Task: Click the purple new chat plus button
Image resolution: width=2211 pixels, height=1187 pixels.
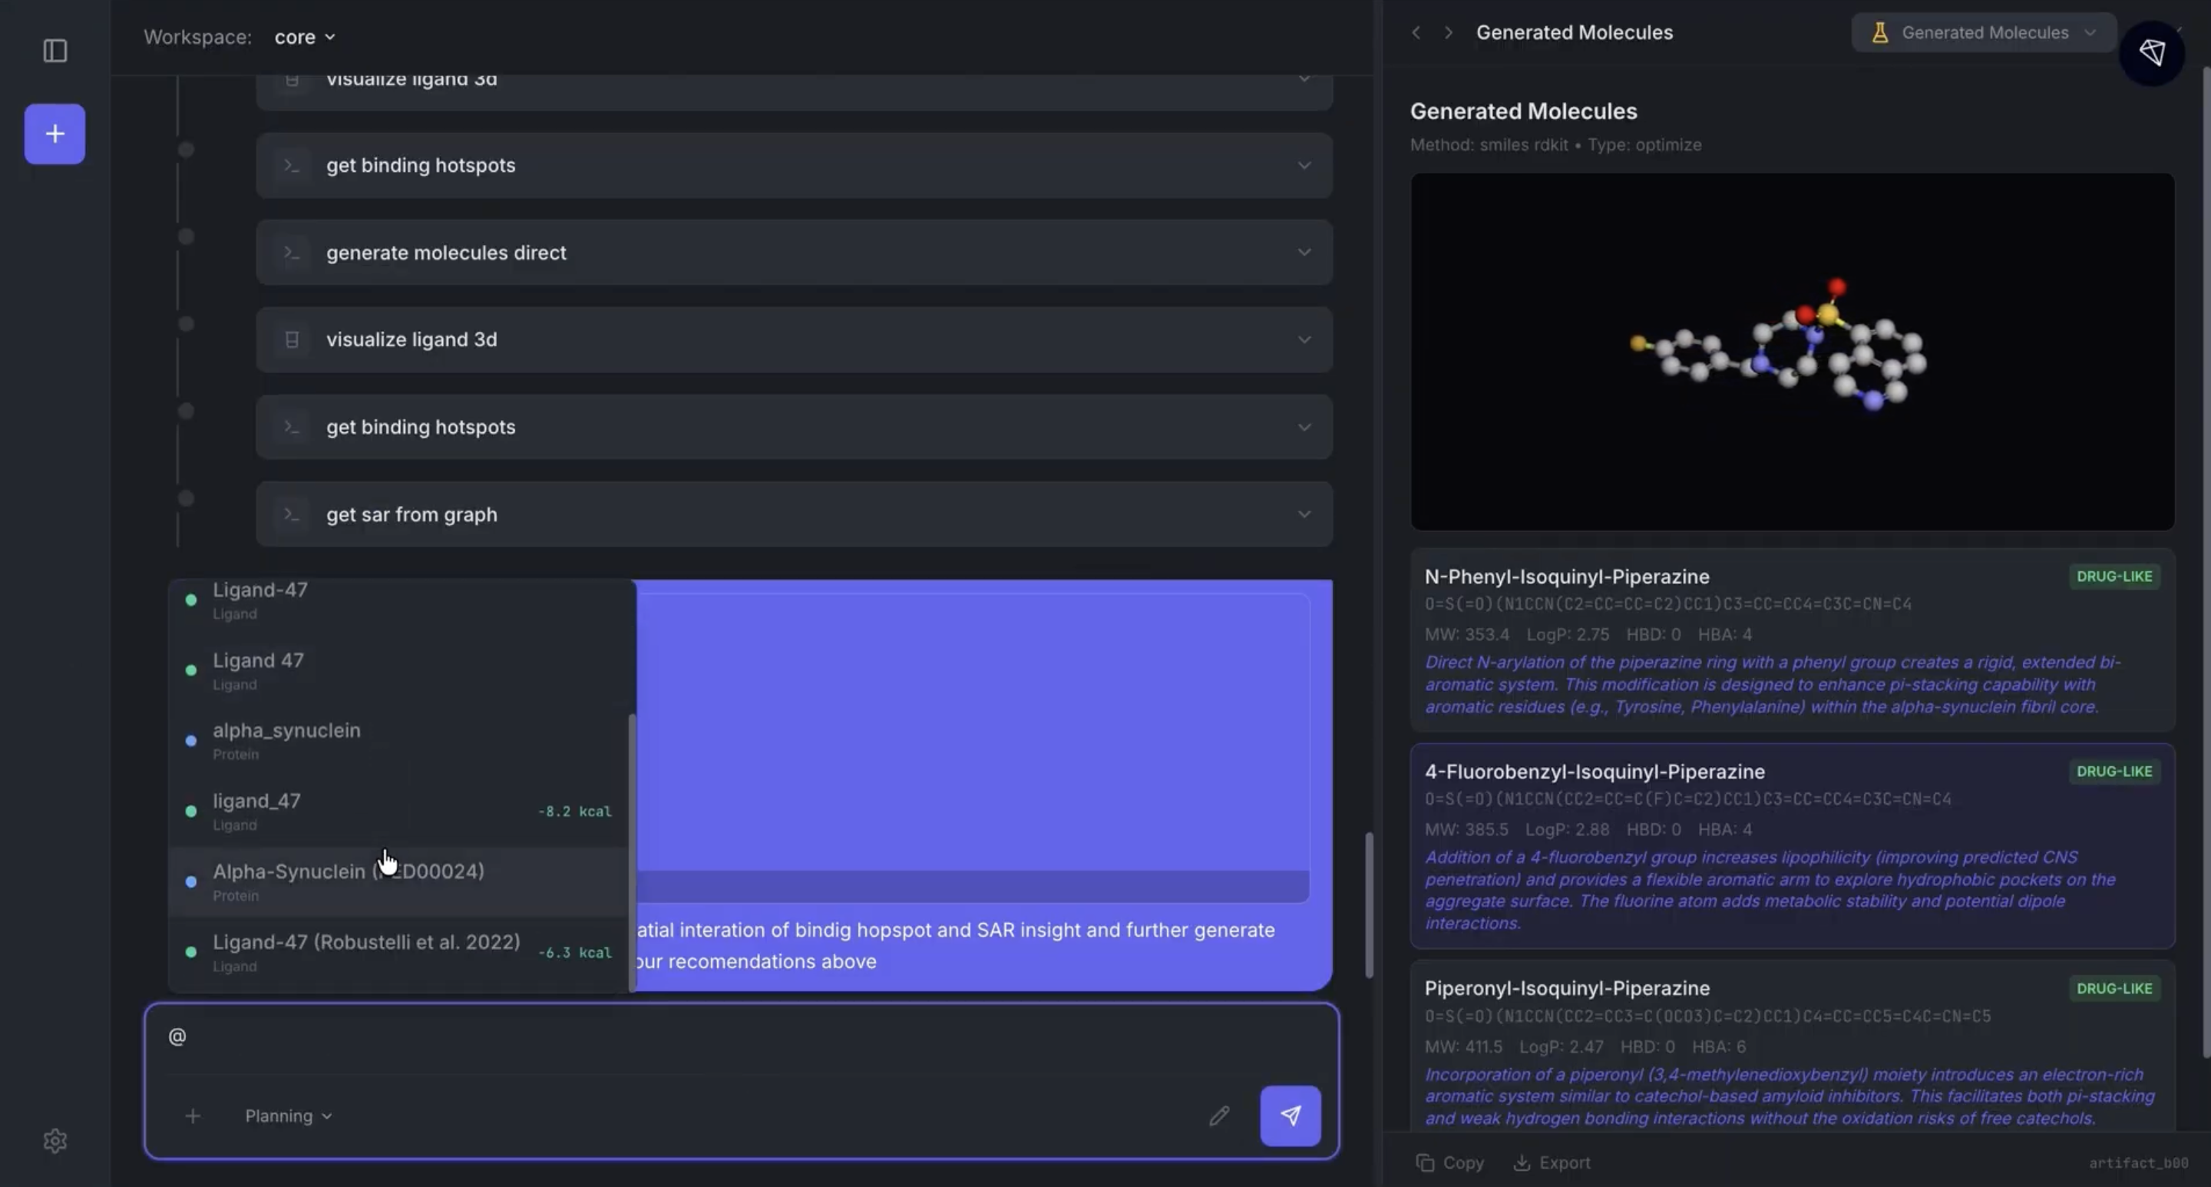Action: pos(55,134)
